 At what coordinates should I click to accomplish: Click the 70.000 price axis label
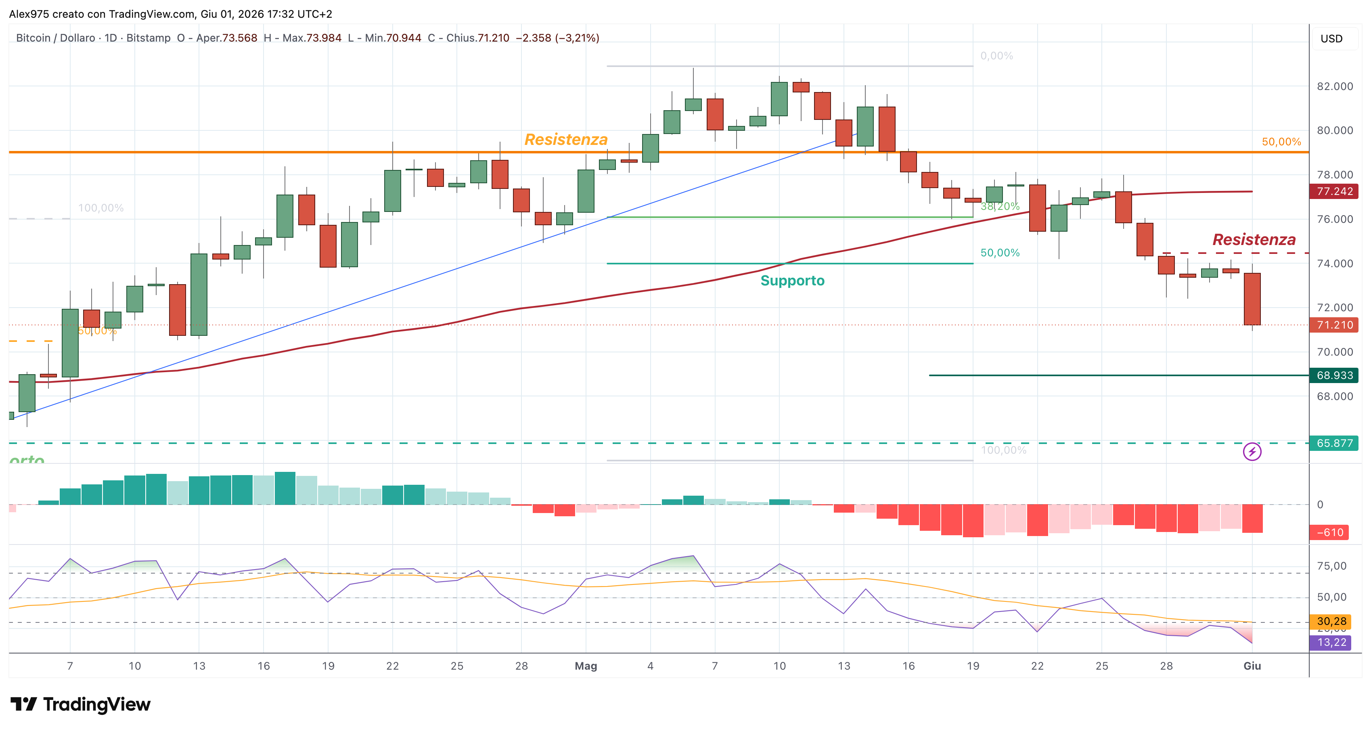1334,352
